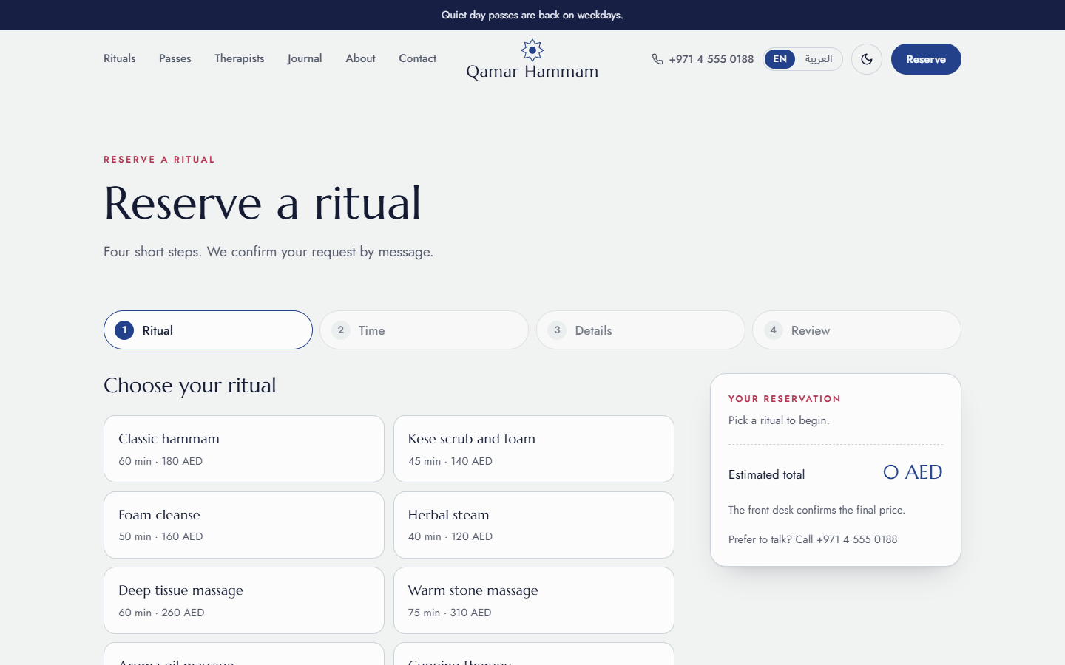
Task: Choose the Warm stone massage ritual
Action: [x=534, y=601]
